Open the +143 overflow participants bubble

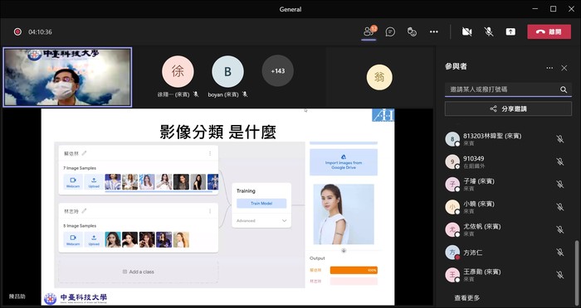(277, 70)
